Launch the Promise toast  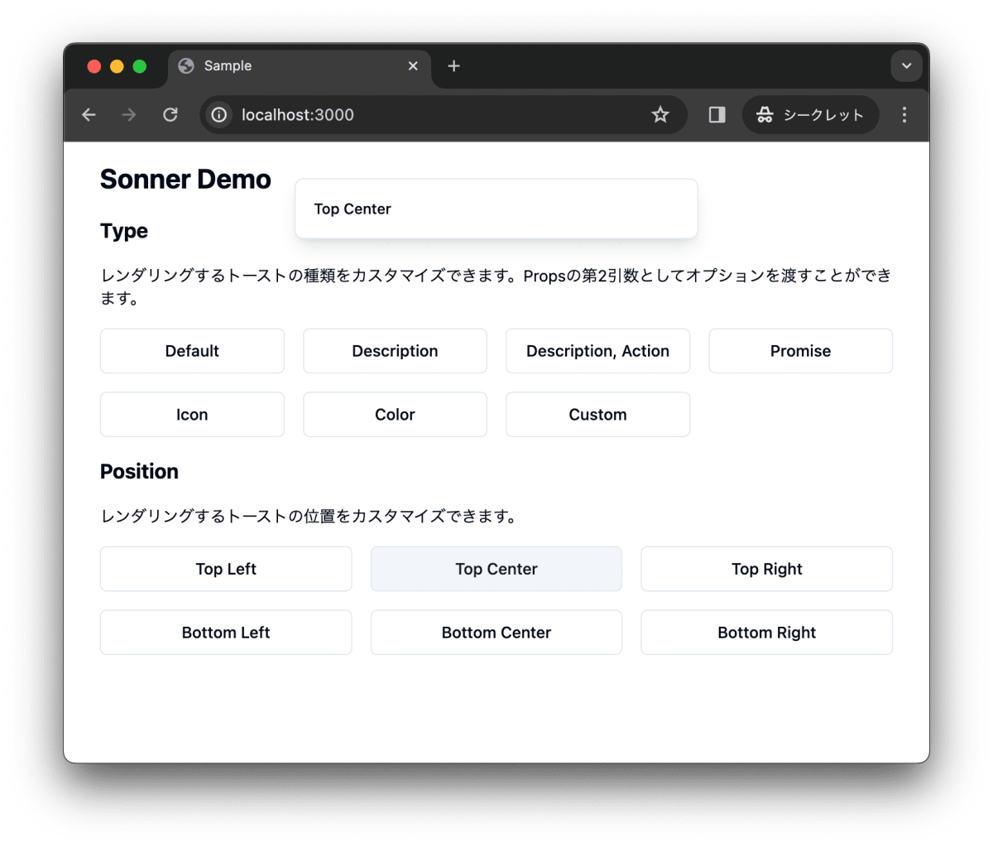[x=800, y=351]
